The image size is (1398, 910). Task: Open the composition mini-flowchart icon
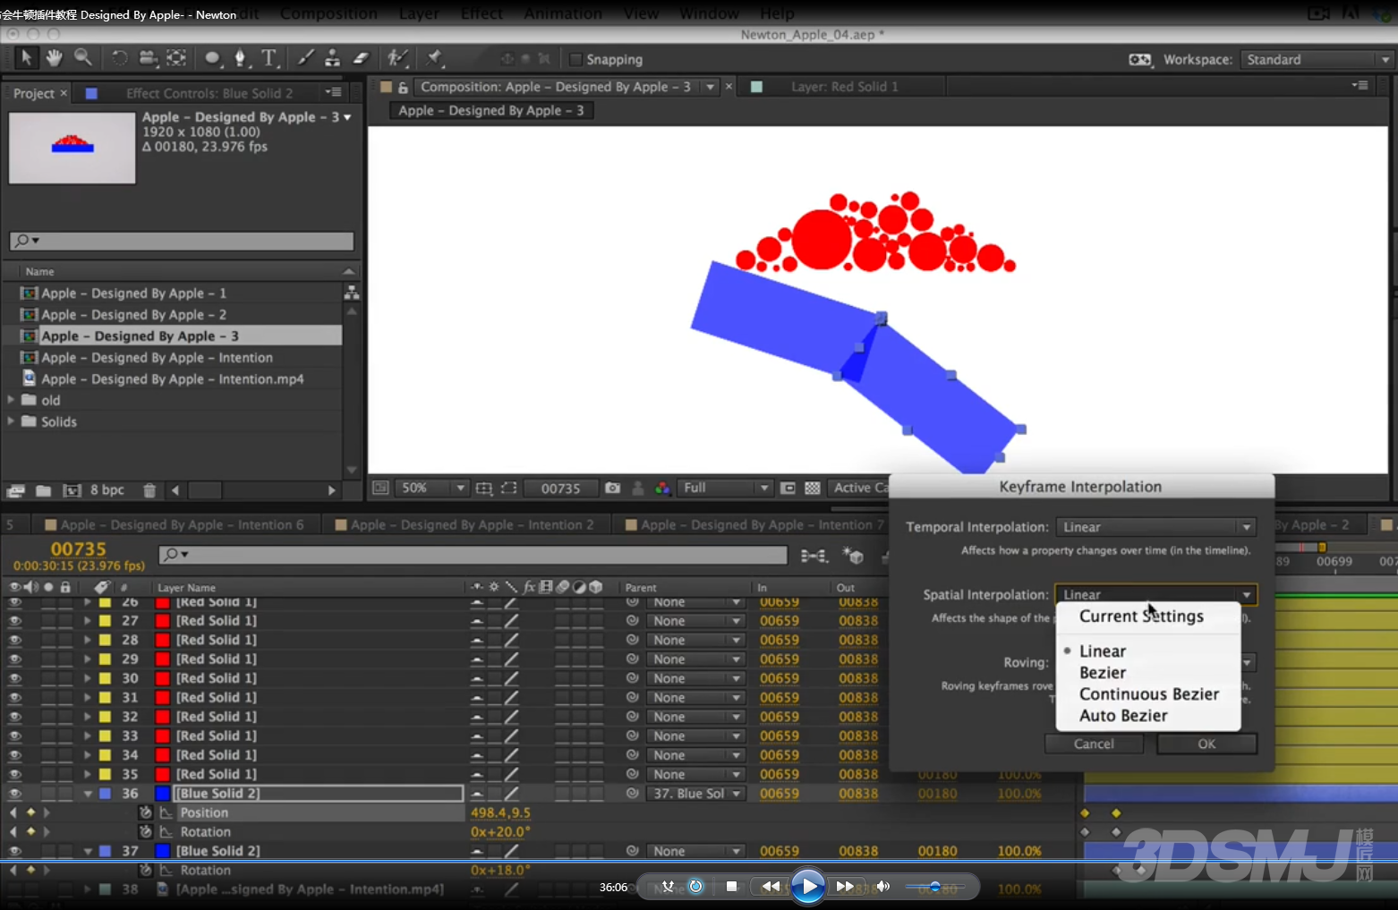[814, 556]
